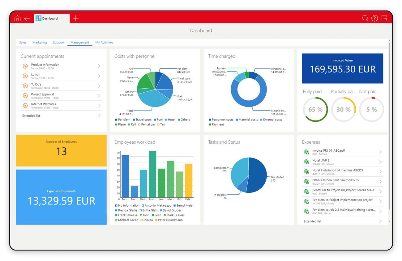
Task: Open the search magnifier icon
Action: 365,19
